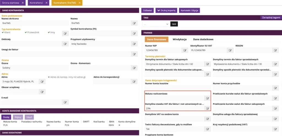Edit Przypisani użytkownicy via pencil icon
This screenshot has height=136, width=282.
(134, 44)
